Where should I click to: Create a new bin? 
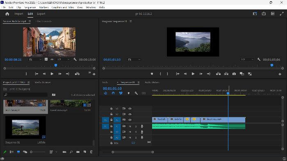[78, 152]
